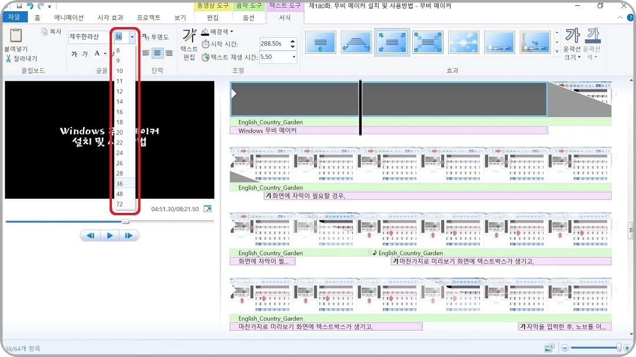Apply the seventh curved-arrow text effect

point(535,42)
